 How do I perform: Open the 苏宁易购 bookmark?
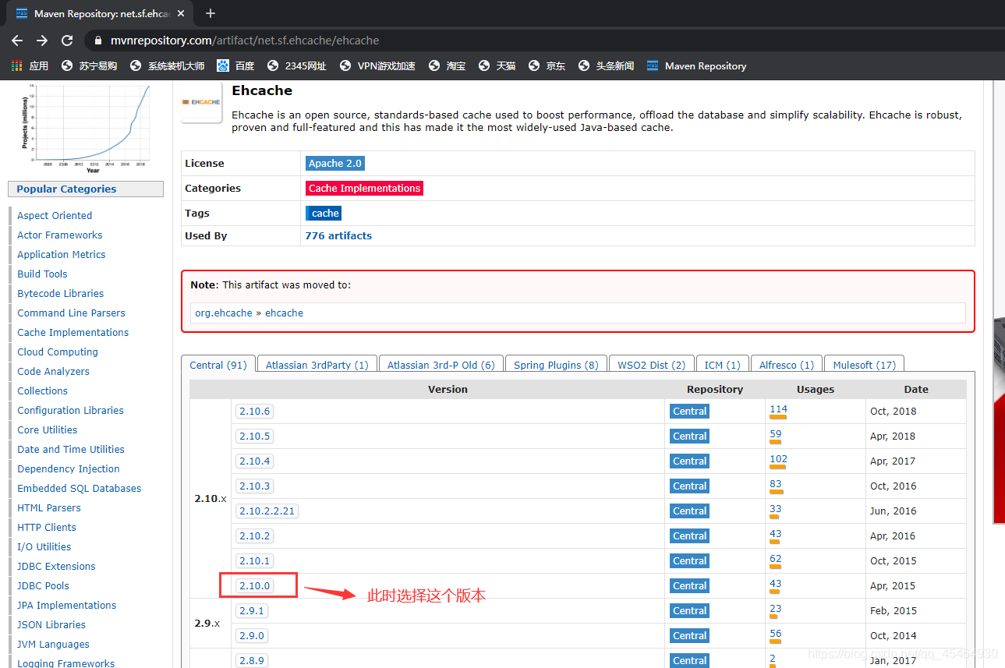[89, 66]
